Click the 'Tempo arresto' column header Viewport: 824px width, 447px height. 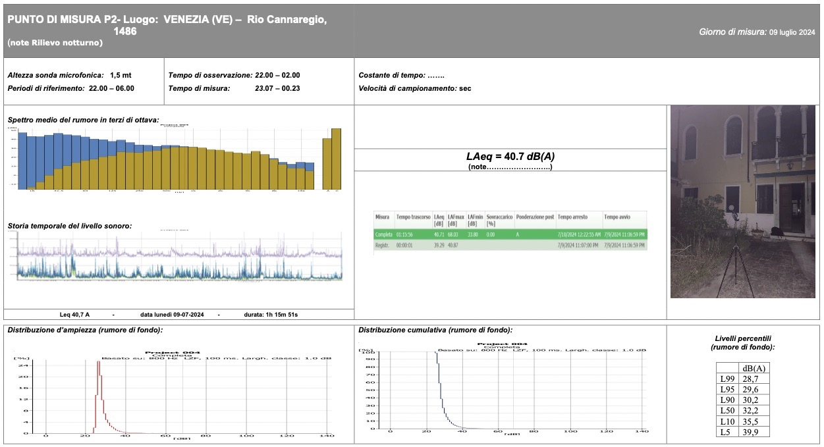[571, 217]
